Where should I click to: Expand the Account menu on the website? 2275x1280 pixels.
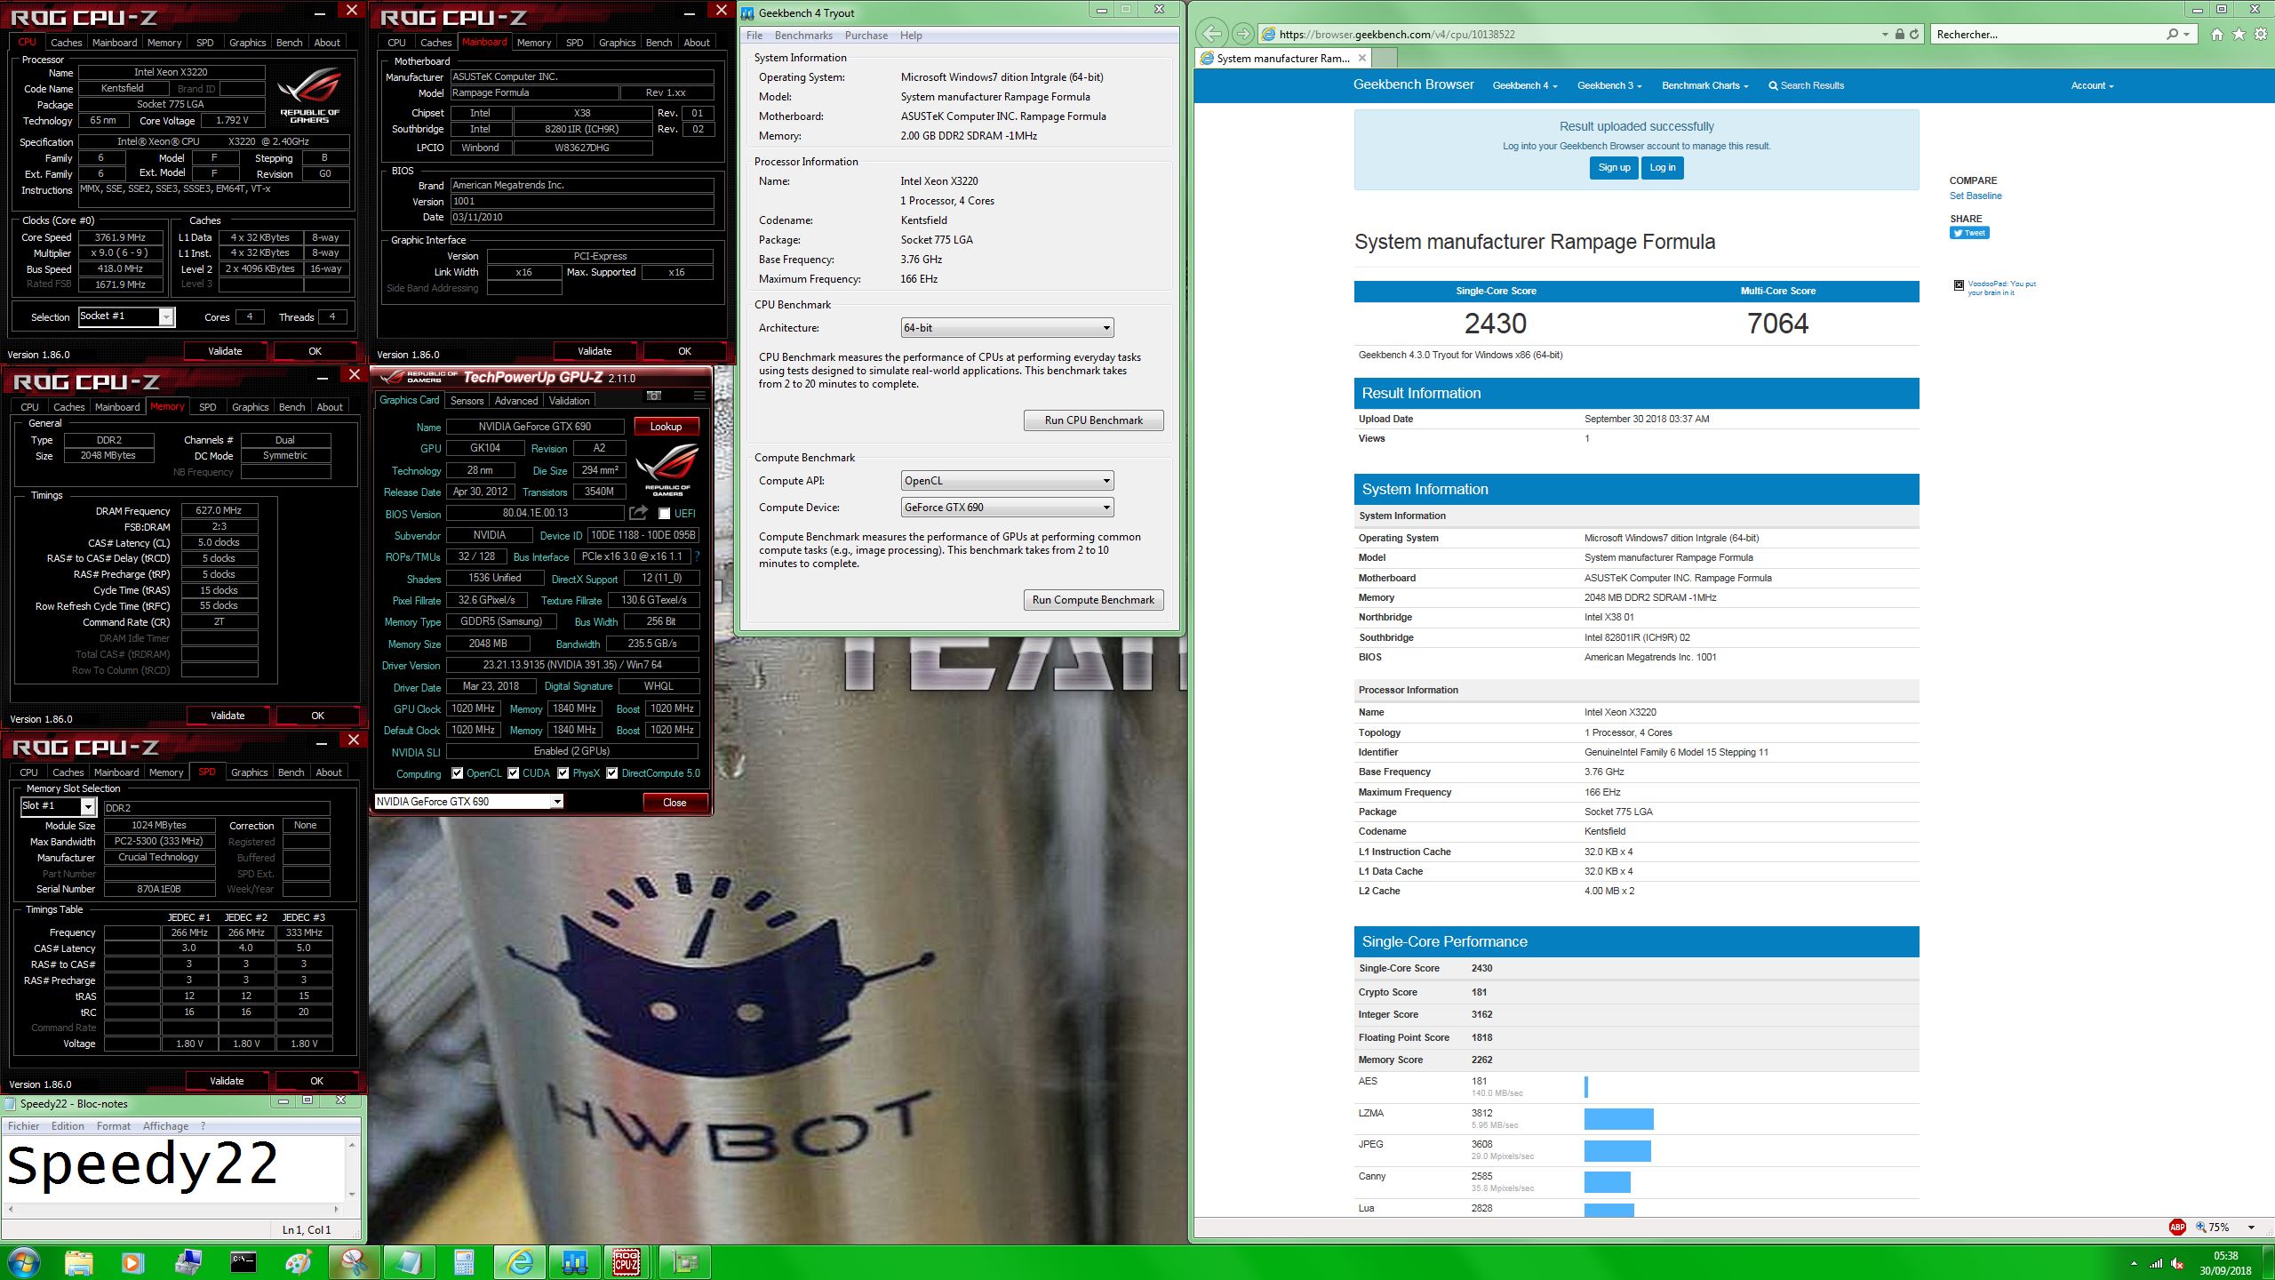pos(2092,85)
